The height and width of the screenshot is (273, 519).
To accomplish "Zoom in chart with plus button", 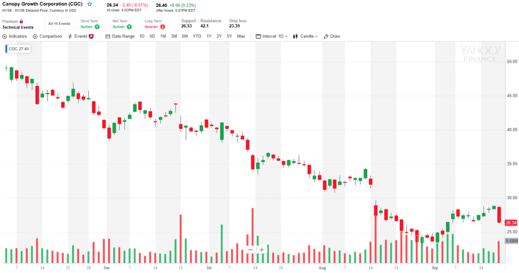I will pyautogui.click(x=261, y=250).
